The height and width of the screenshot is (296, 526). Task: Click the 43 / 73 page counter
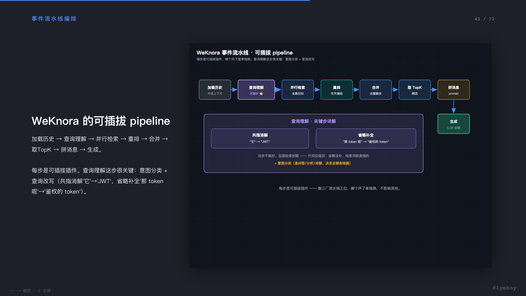(484, 19)
